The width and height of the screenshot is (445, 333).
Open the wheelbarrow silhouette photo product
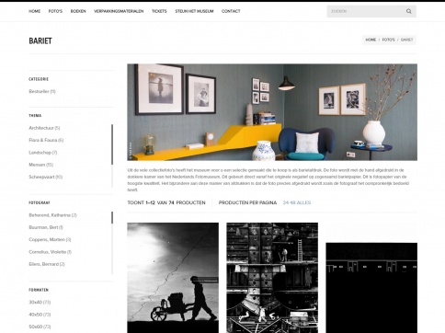coord(173,278)
